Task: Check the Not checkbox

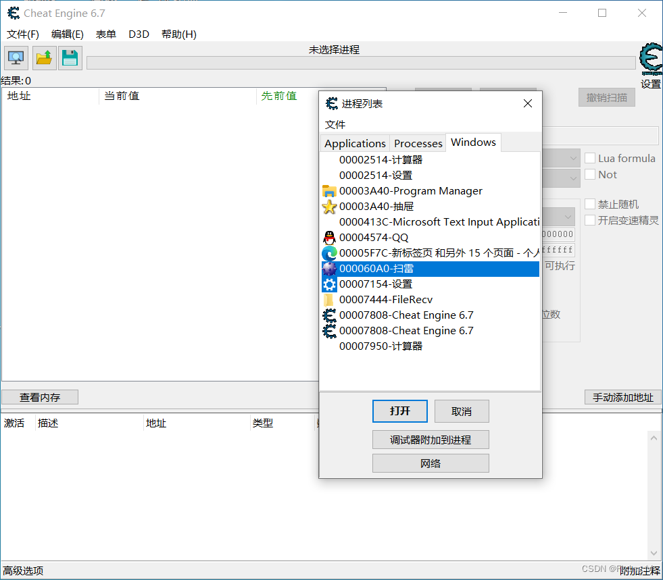Action: 589,174
